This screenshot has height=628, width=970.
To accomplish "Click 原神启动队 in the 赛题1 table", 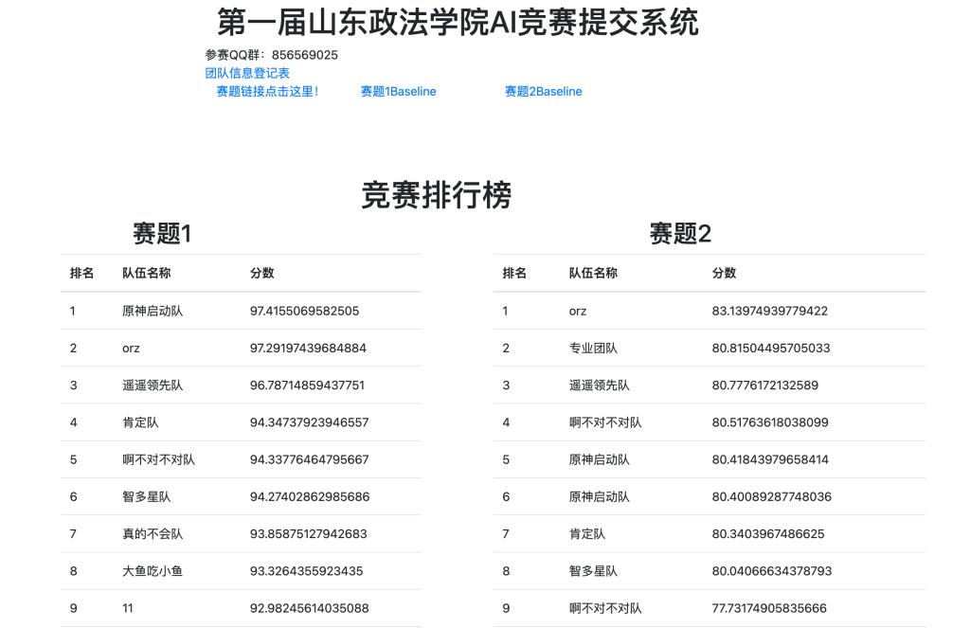I will (x=153, y=311).
